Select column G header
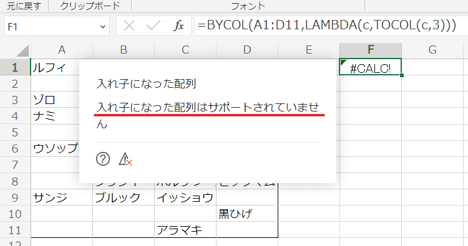 pyautogui.click(x=432, y=50)
